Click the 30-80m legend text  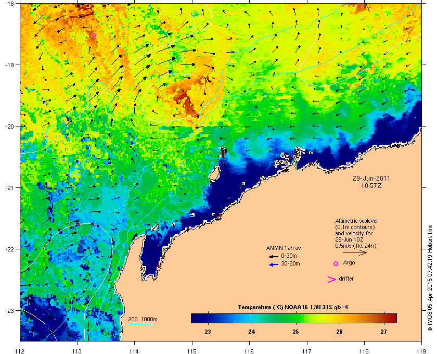pos(290,263)
